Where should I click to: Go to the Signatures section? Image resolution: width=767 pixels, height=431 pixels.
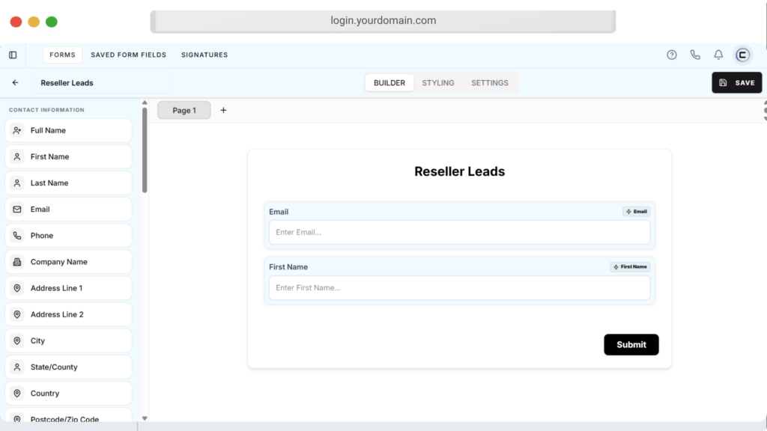tap(204, 55)
